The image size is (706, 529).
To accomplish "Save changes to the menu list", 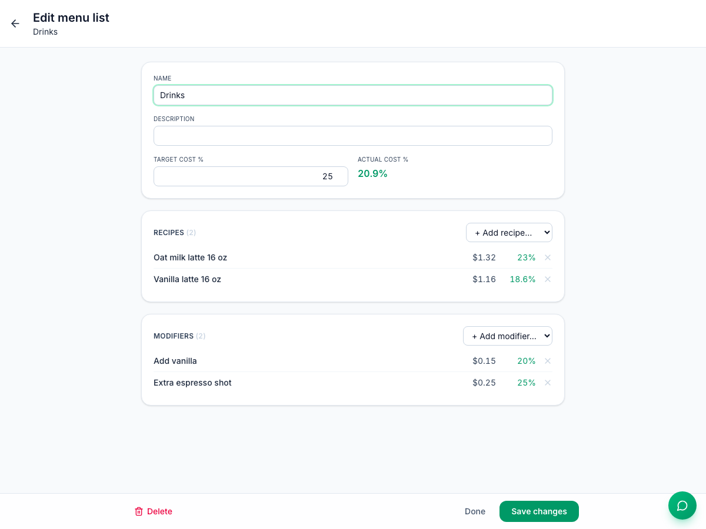I will [x=539, y=511].
